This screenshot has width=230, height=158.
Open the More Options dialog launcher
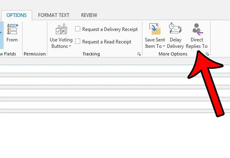(x=207, y=54)
